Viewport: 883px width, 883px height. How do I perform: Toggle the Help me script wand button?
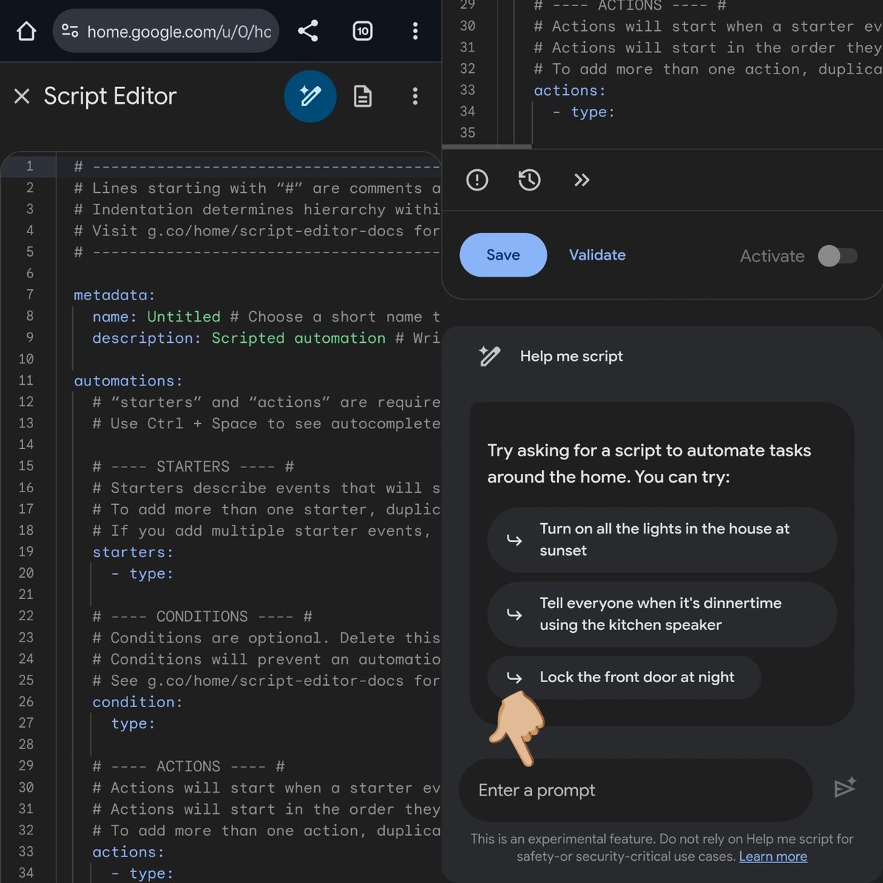point(311,96)
